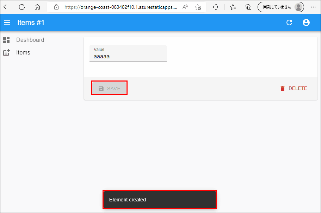Open browser Extensions puzzle icon
The height and width of the screenshot is (213, 321).
pyautogui.click(x=216, y=7)
